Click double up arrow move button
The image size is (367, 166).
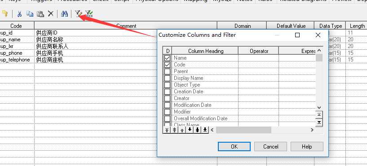[174, 130]
